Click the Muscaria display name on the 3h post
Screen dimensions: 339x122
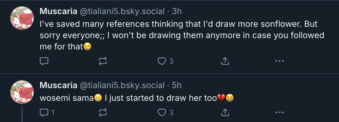pyautogui.click(x=58, y=11)
